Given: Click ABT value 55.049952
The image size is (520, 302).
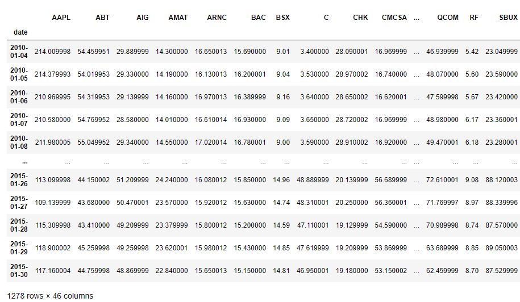Looking at the screenshot, I should pos(94,142).
